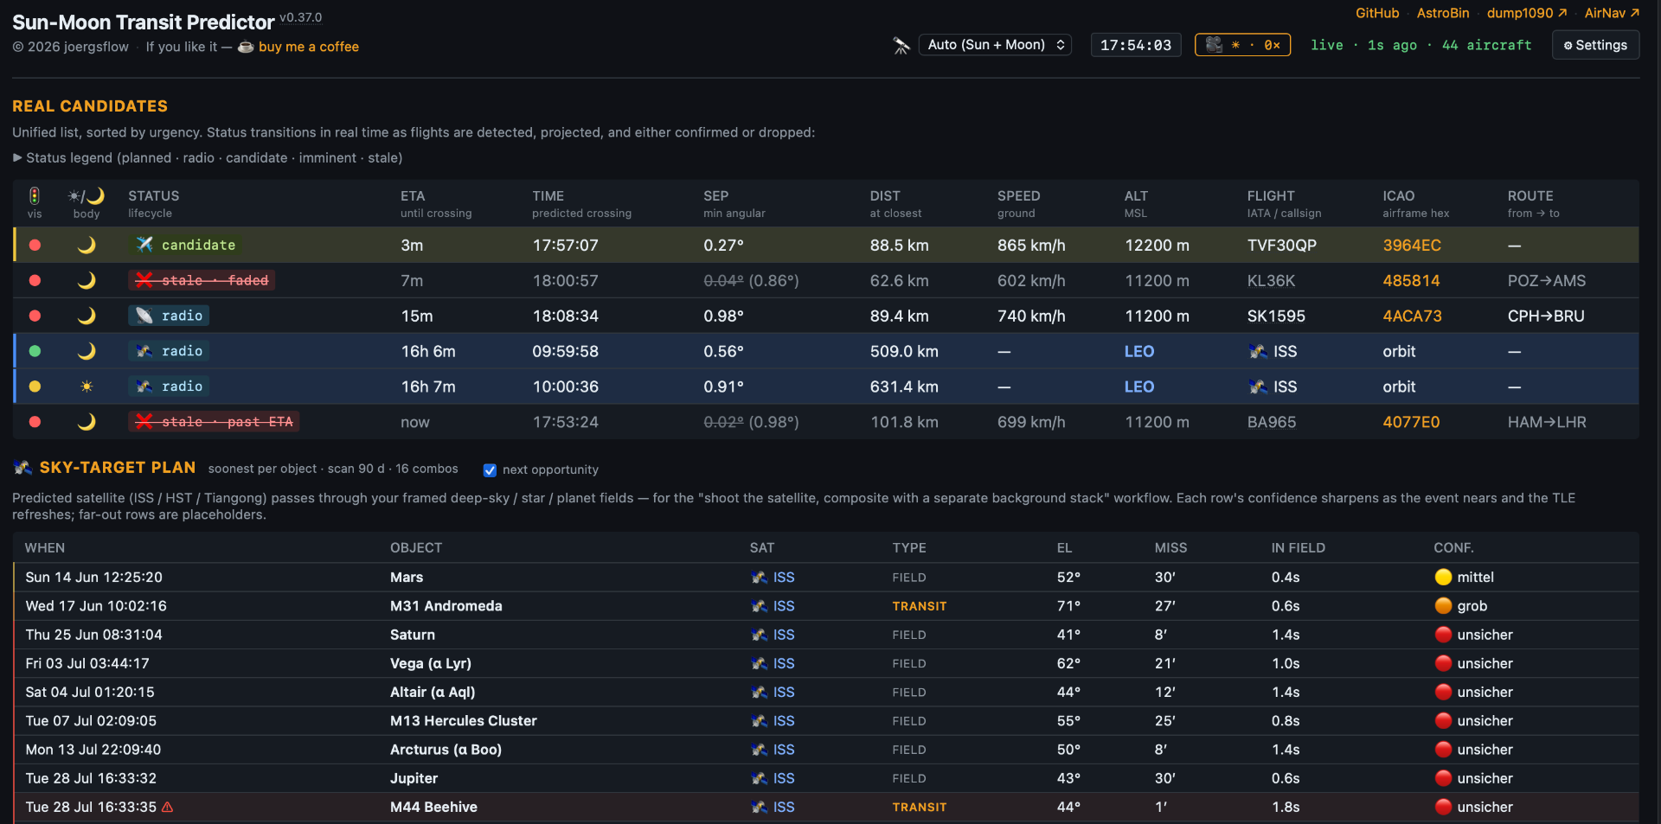Click the airplane icon in candidate status
The image size is (1661, 824).
[x=144, y=245]
